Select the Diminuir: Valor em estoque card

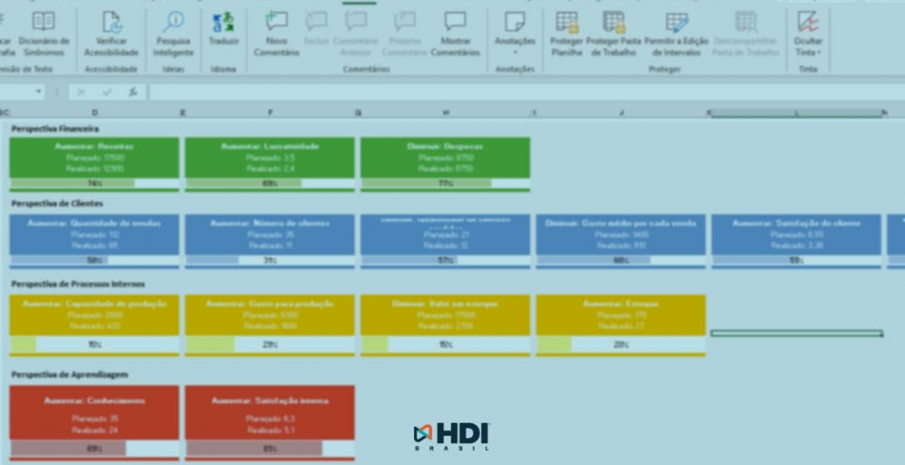point(445,315)
